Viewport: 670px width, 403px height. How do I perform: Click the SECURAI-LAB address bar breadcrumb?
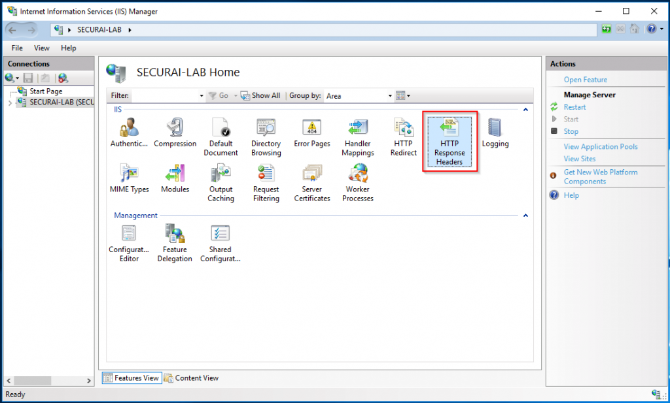tap(99, 30)
